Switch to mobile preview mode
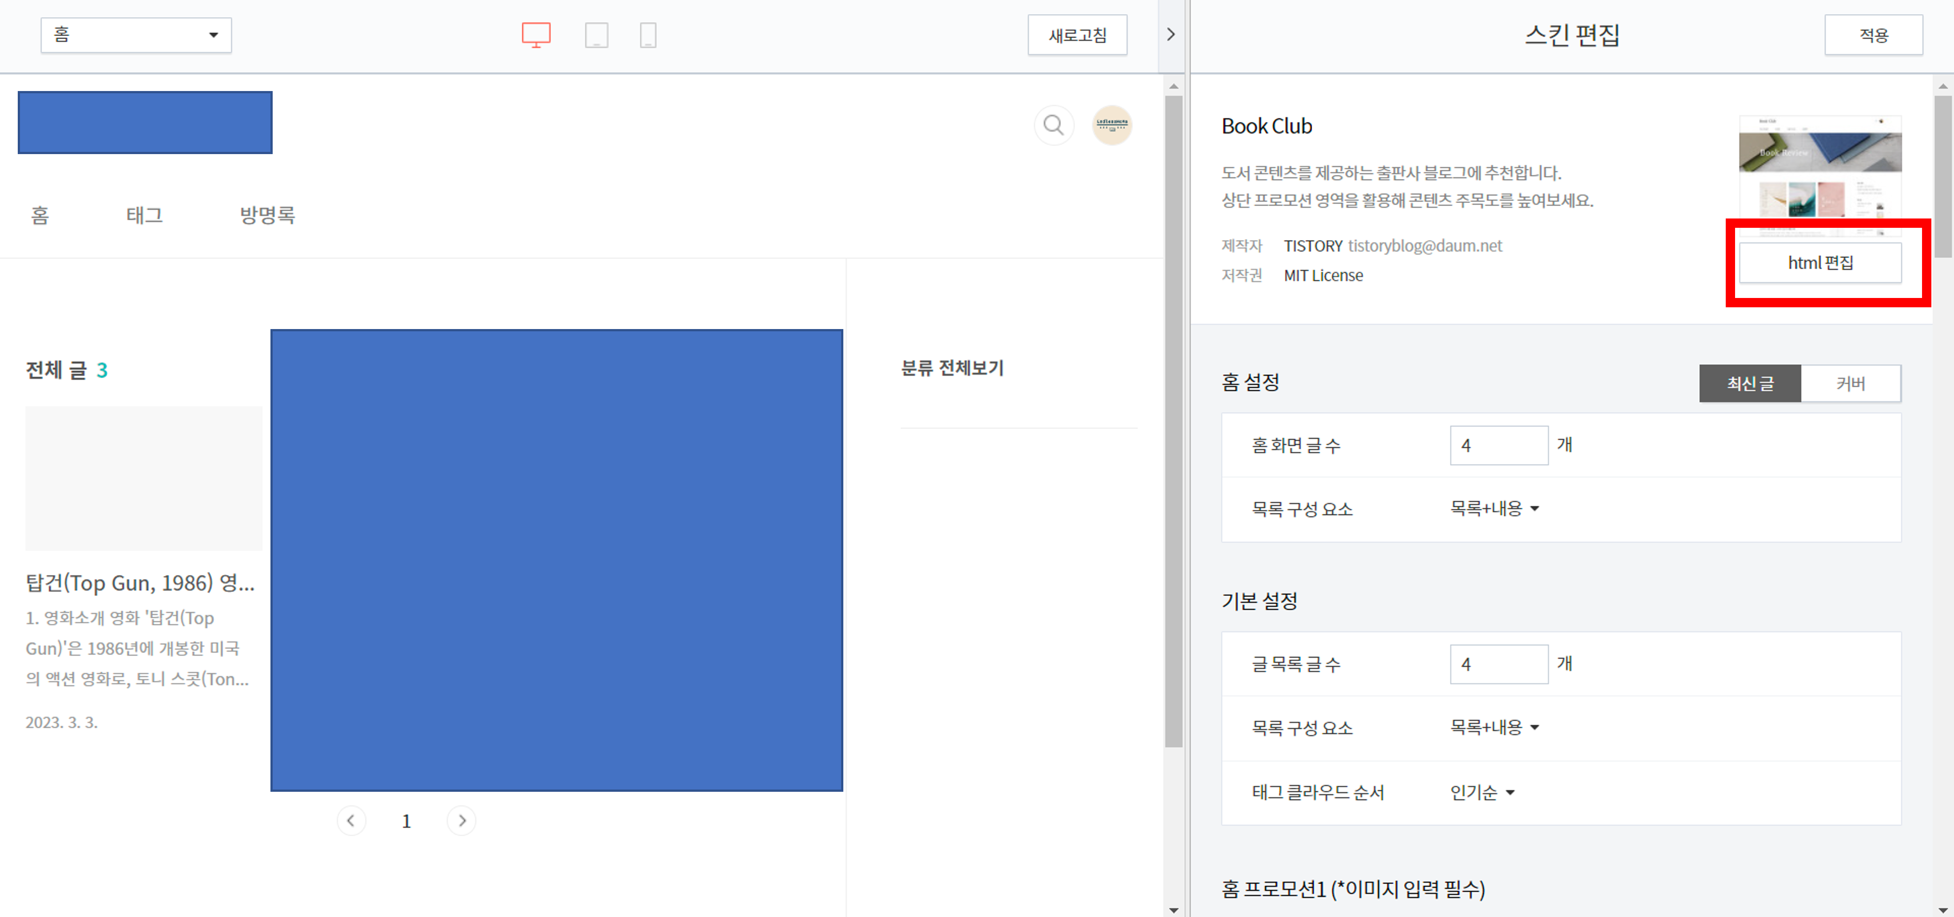Viewport: 1954px width, 917px height. [x=648, y=35]
